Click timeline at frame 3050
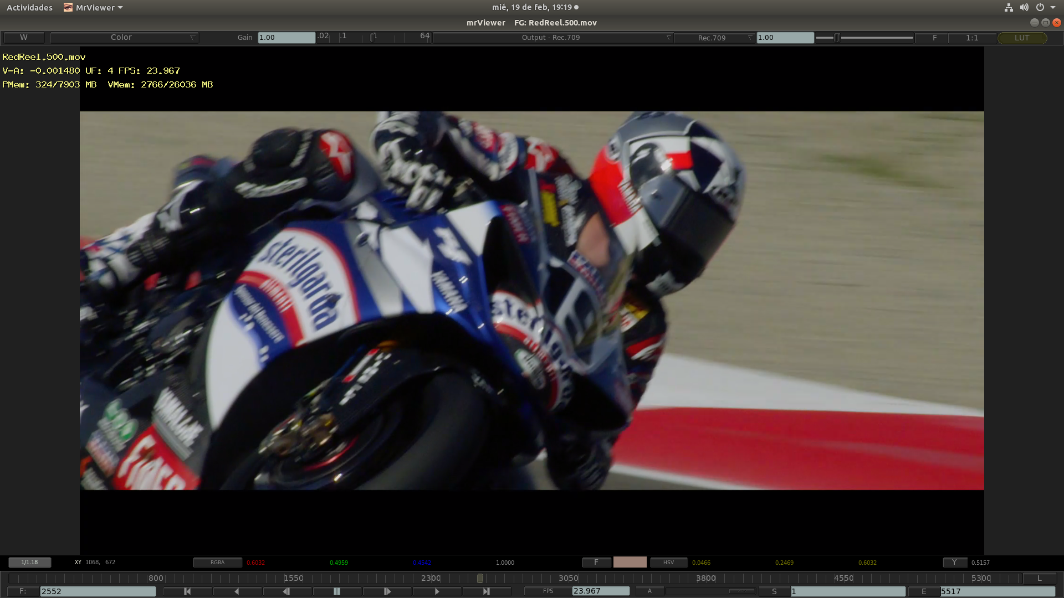1064x598 pixels. [568, 578]
